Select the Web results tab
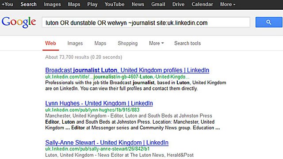 [50, 43]
